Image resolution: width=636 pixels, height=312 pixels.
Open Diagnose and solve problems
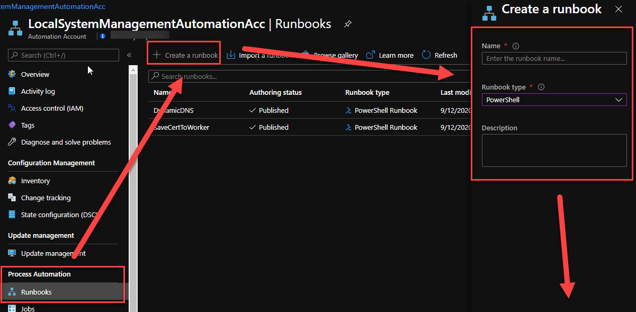[x=66, y=142]
